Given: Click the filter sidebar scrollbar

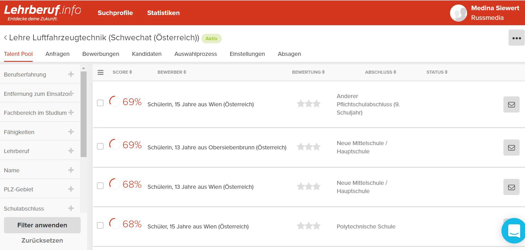Looking at the screenshot, I should pos(83,113).
